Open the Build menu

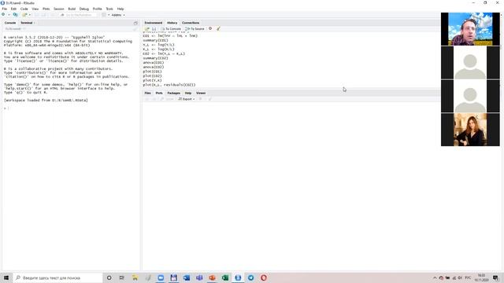[72, 9]
